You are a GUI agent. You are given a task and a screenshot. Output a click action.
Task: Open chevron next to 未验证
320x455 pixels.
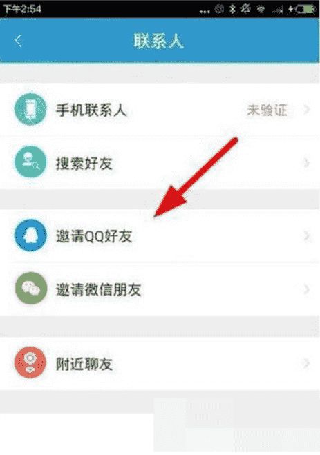point(306,110)
